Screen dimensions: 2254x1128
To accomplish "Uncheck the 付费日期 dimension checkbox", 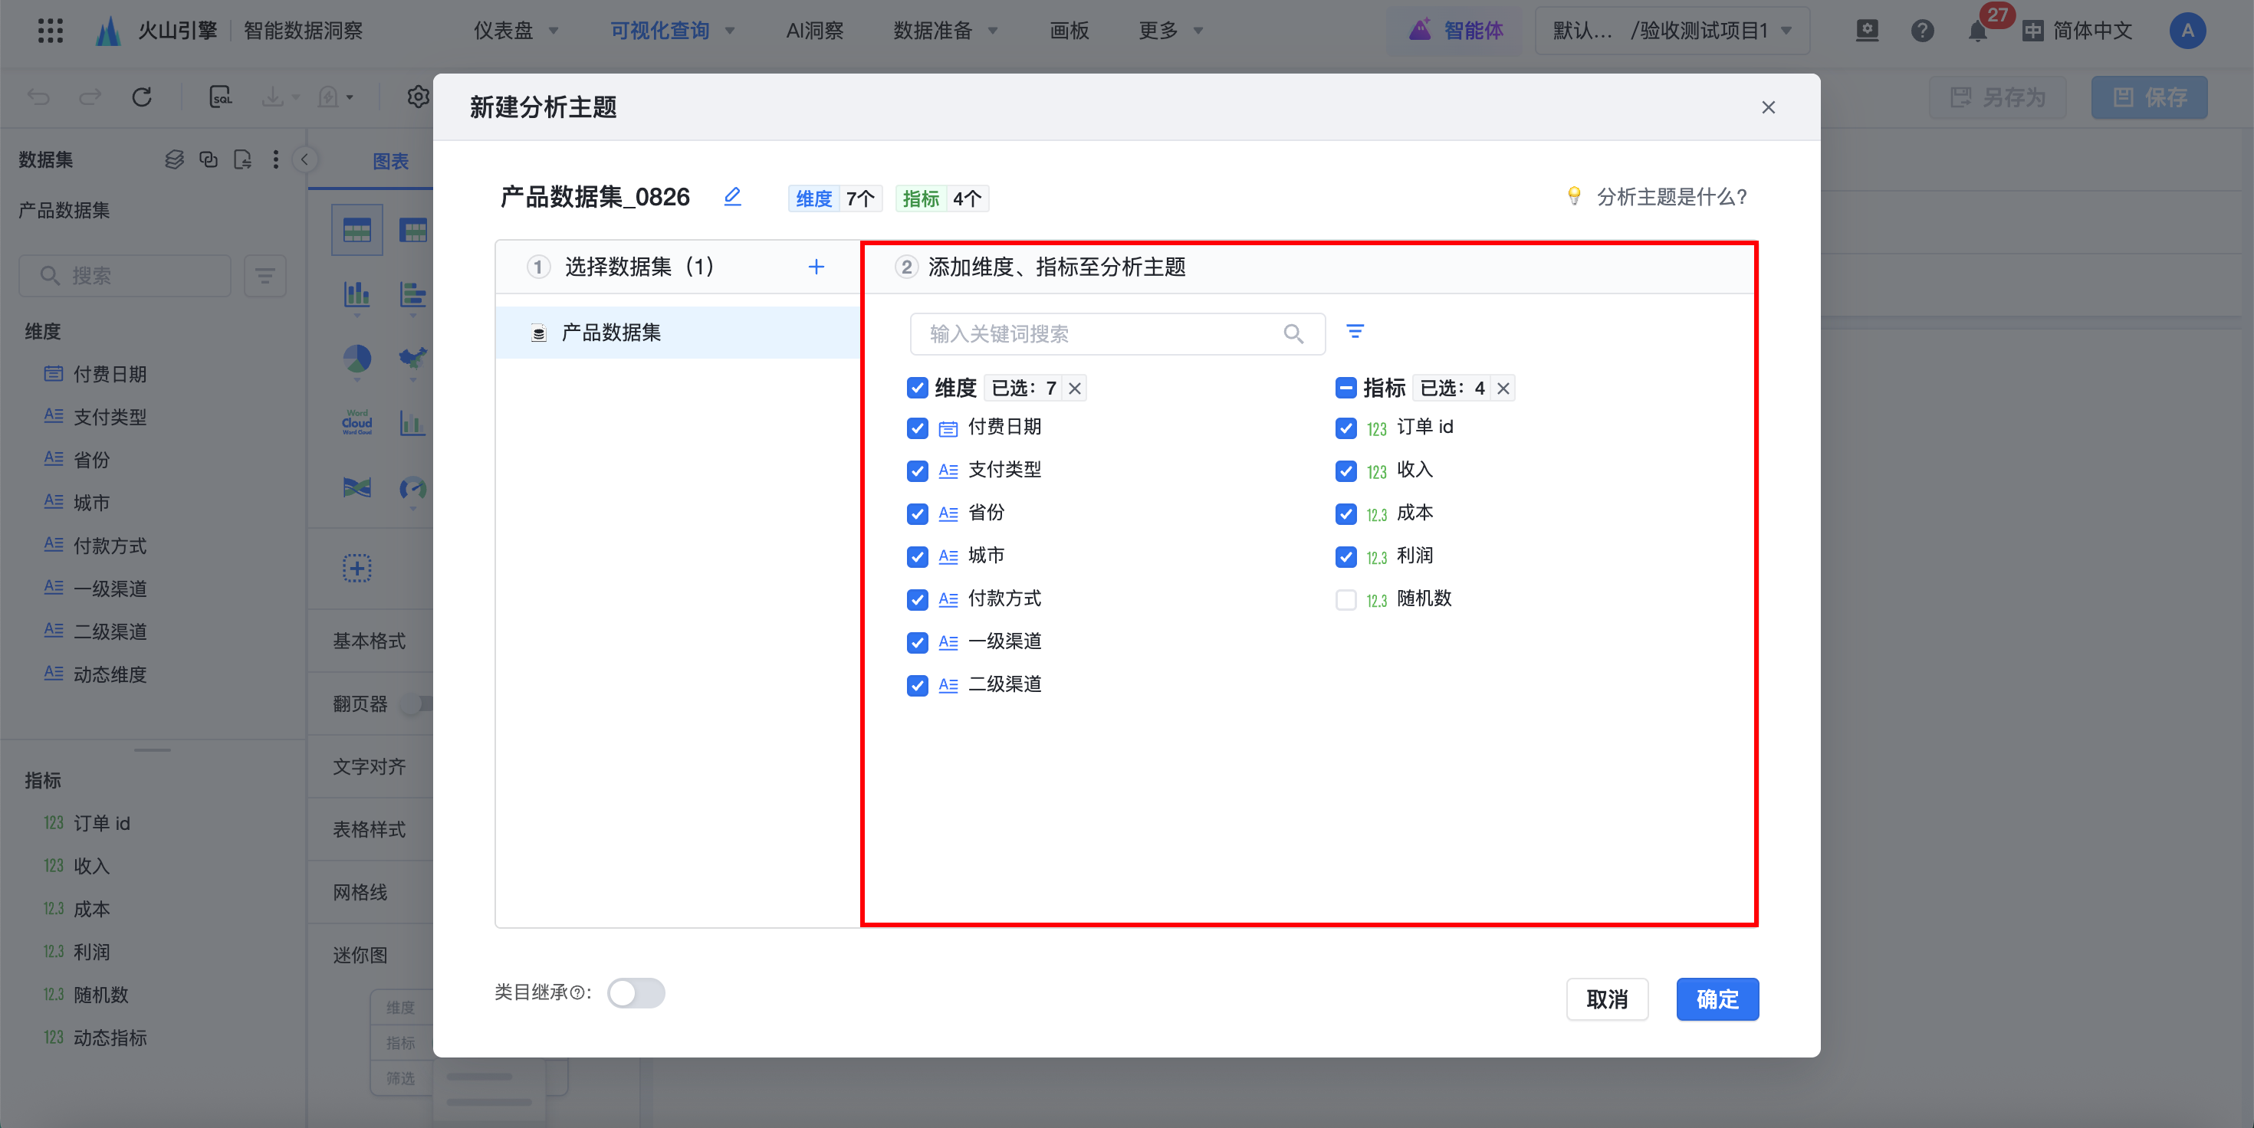I will (x=917, y=428).
